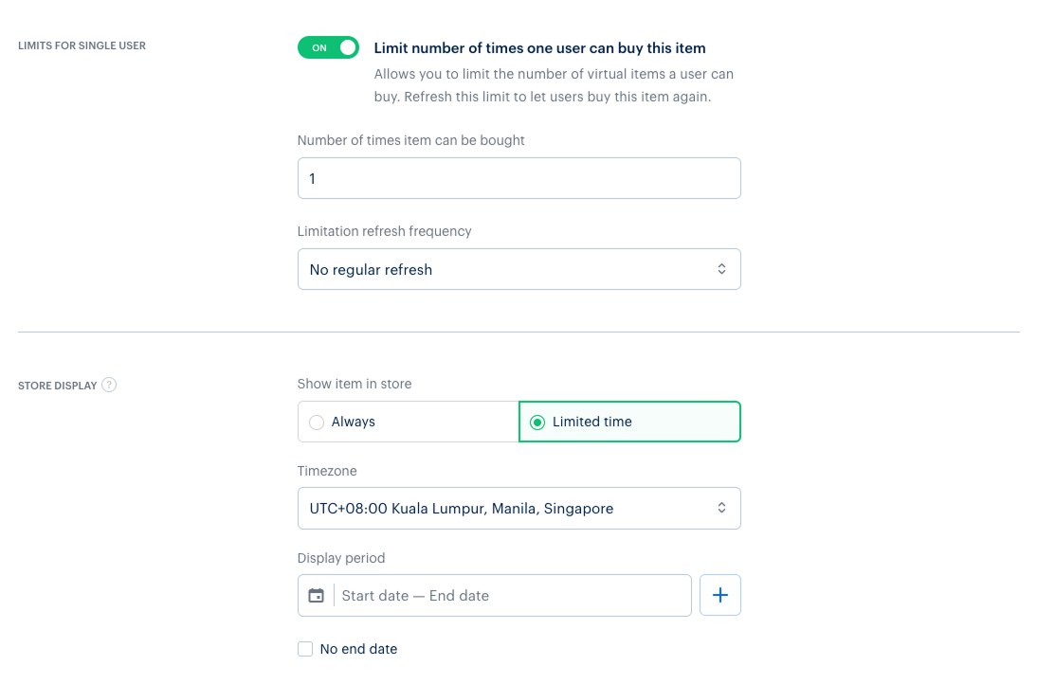Screen dimensions: 1037x684
Task: Click the No end date label
Action: point(358,649)
